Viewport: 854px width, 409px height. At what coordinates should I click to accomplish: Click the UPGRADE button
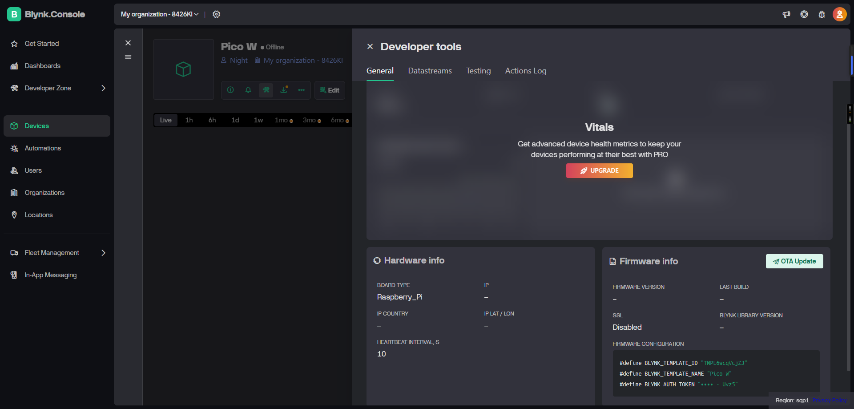click(x=600, y=170)
